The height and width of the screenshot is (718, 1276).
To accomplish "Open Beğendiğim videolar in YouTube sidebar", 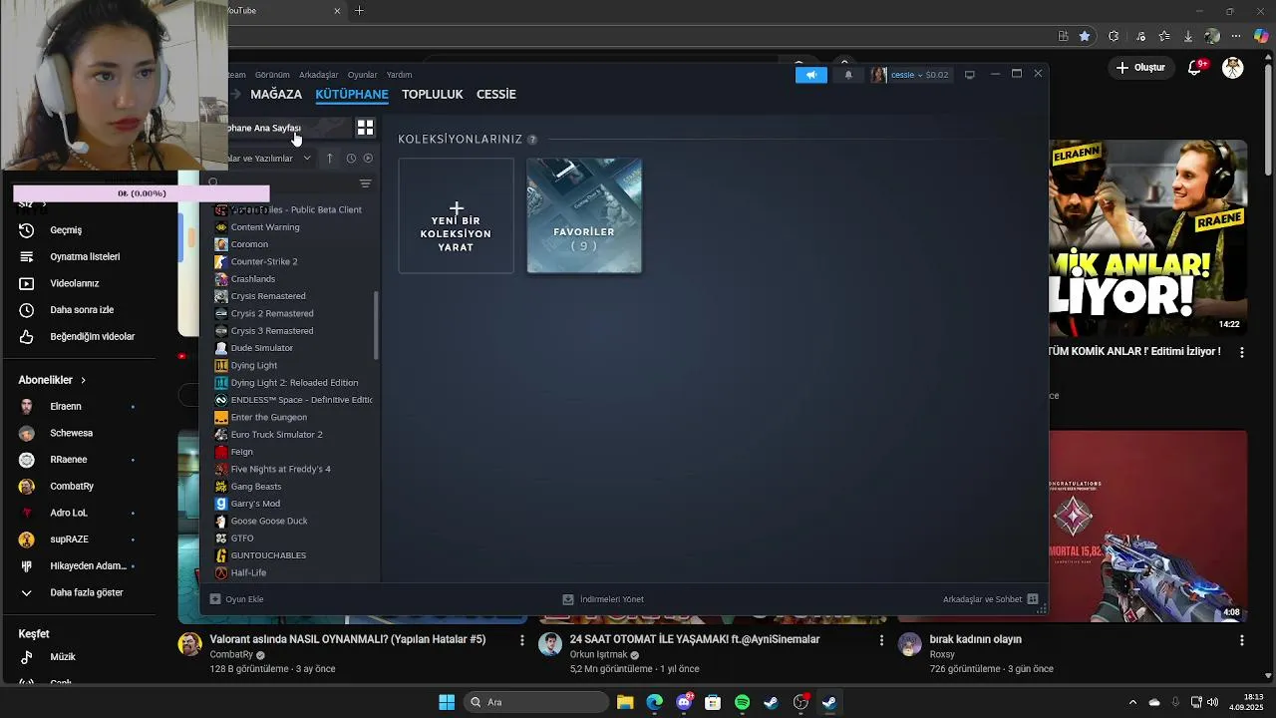I will pyautogui.click(x=92, y=337).
